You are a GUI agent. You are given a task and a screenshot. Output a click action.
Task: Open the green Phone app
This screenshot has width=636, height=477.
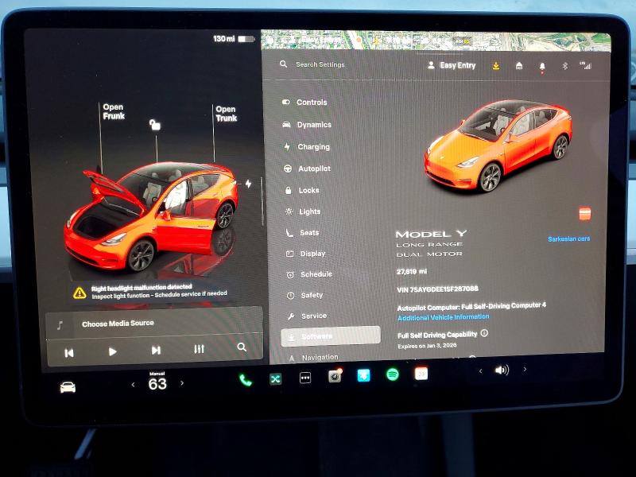(246, 380)
